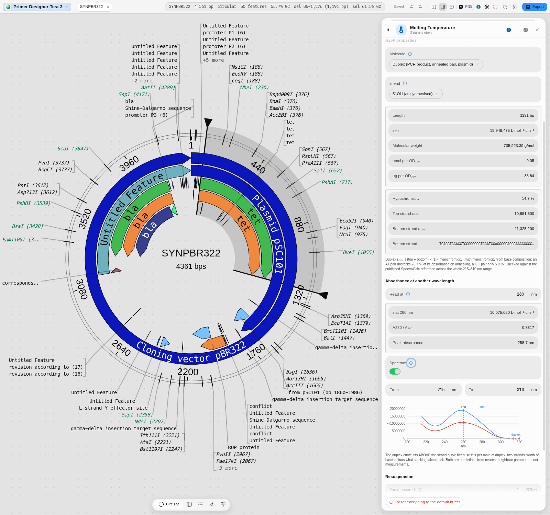
Task: Expand the '+5 more' feature labels
Action: [213, 60]
